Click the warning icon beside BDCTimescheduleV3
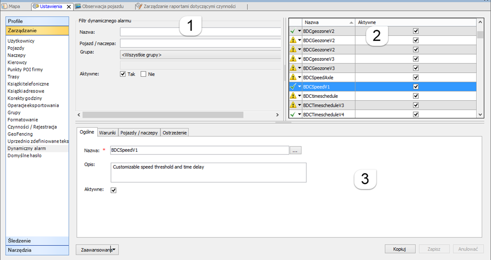This screenshot has width=491, height=260. [293, 106]
